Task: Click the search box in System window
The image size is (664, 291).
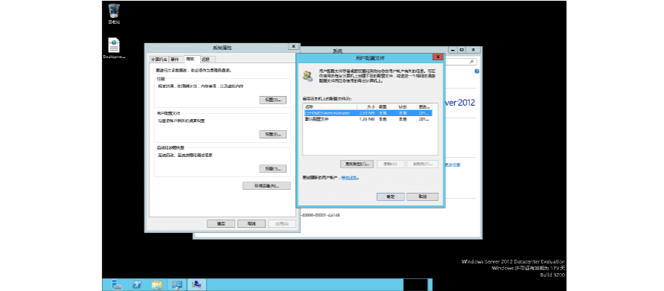Action: (x=460, y=62)
